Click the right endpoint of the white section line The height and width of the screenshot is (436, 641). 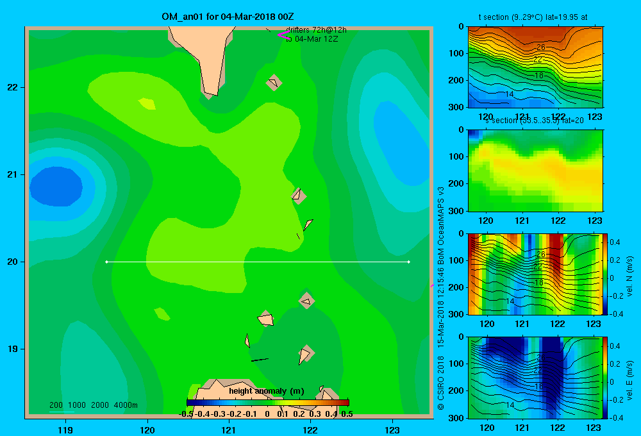point(409,262)
